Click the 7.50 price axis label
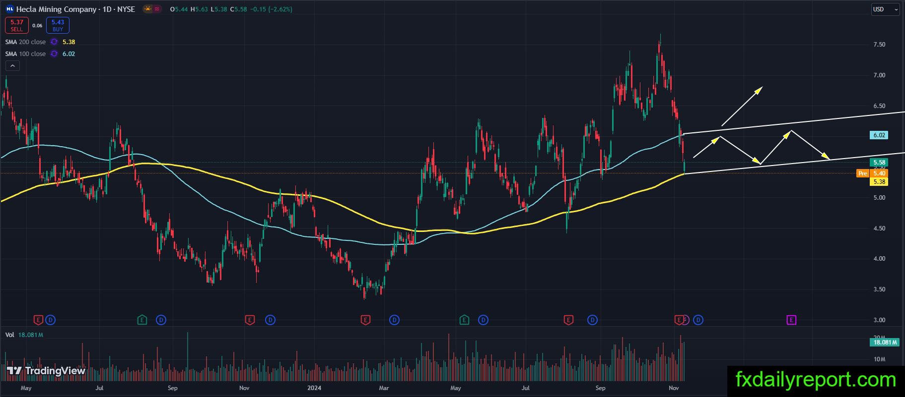 [879, 45]
